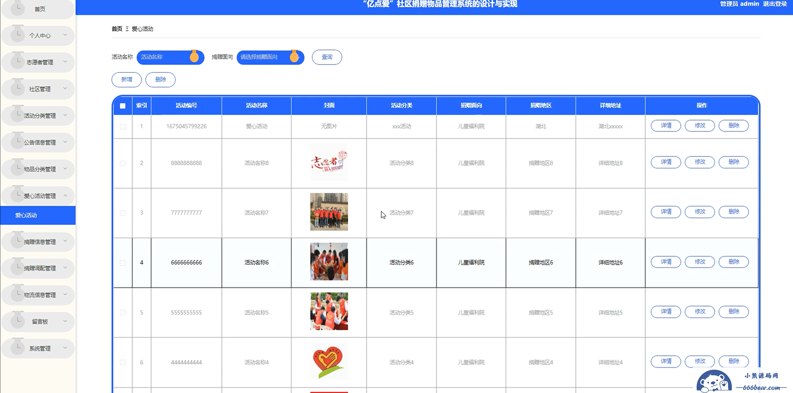
Task: Collapse the 爱心活动管理 menu chevron
Action: click(65, 195)
